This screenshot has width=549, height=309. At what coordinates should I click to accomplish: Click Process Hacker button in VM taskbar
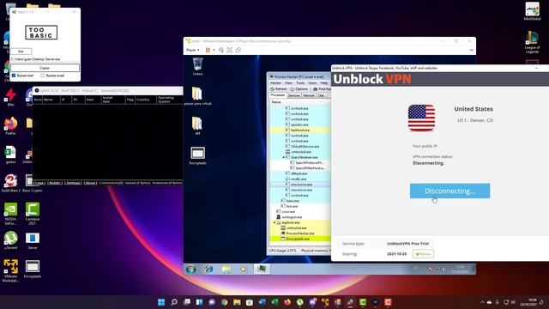262,269
